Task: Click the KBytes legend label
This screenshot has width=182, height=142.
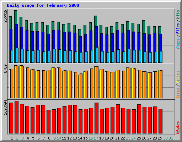Action: click(178, 127)
